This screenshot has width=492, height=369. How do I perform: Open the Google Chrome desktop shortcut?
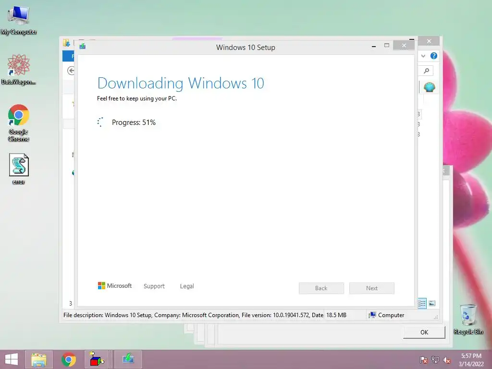click(x=19, y=123)
